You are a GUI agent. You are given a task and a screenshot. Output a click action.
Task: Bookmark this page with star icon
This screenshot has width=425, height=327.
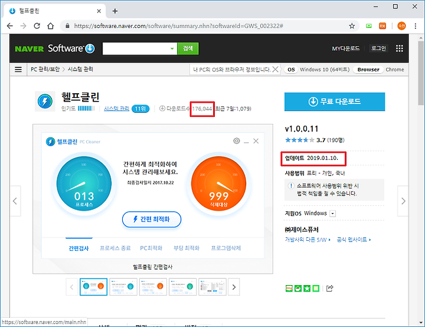coord(352,26)
